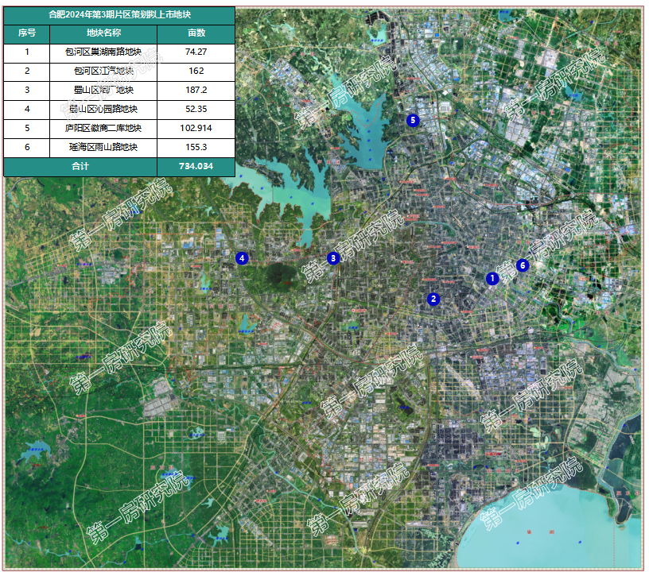The width and height of the screenshot is (649, 572).
Task: Click map marker number 2
Action: click(433, 299)
